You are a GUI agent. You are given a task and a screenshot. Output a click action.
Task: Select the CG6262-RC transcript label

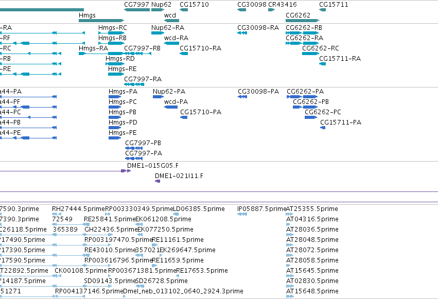[321, 48]
